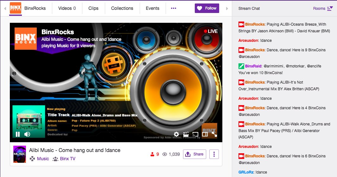Click the green moderator badge next to BinxRaid
337x177 pixels.
pos(241,66)
